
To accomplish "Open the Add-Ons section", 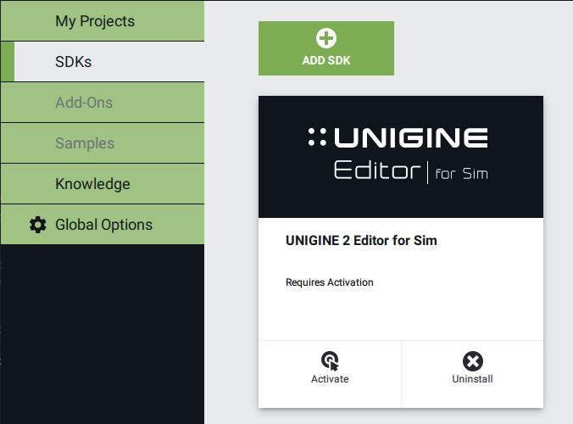I will (103, 103).
